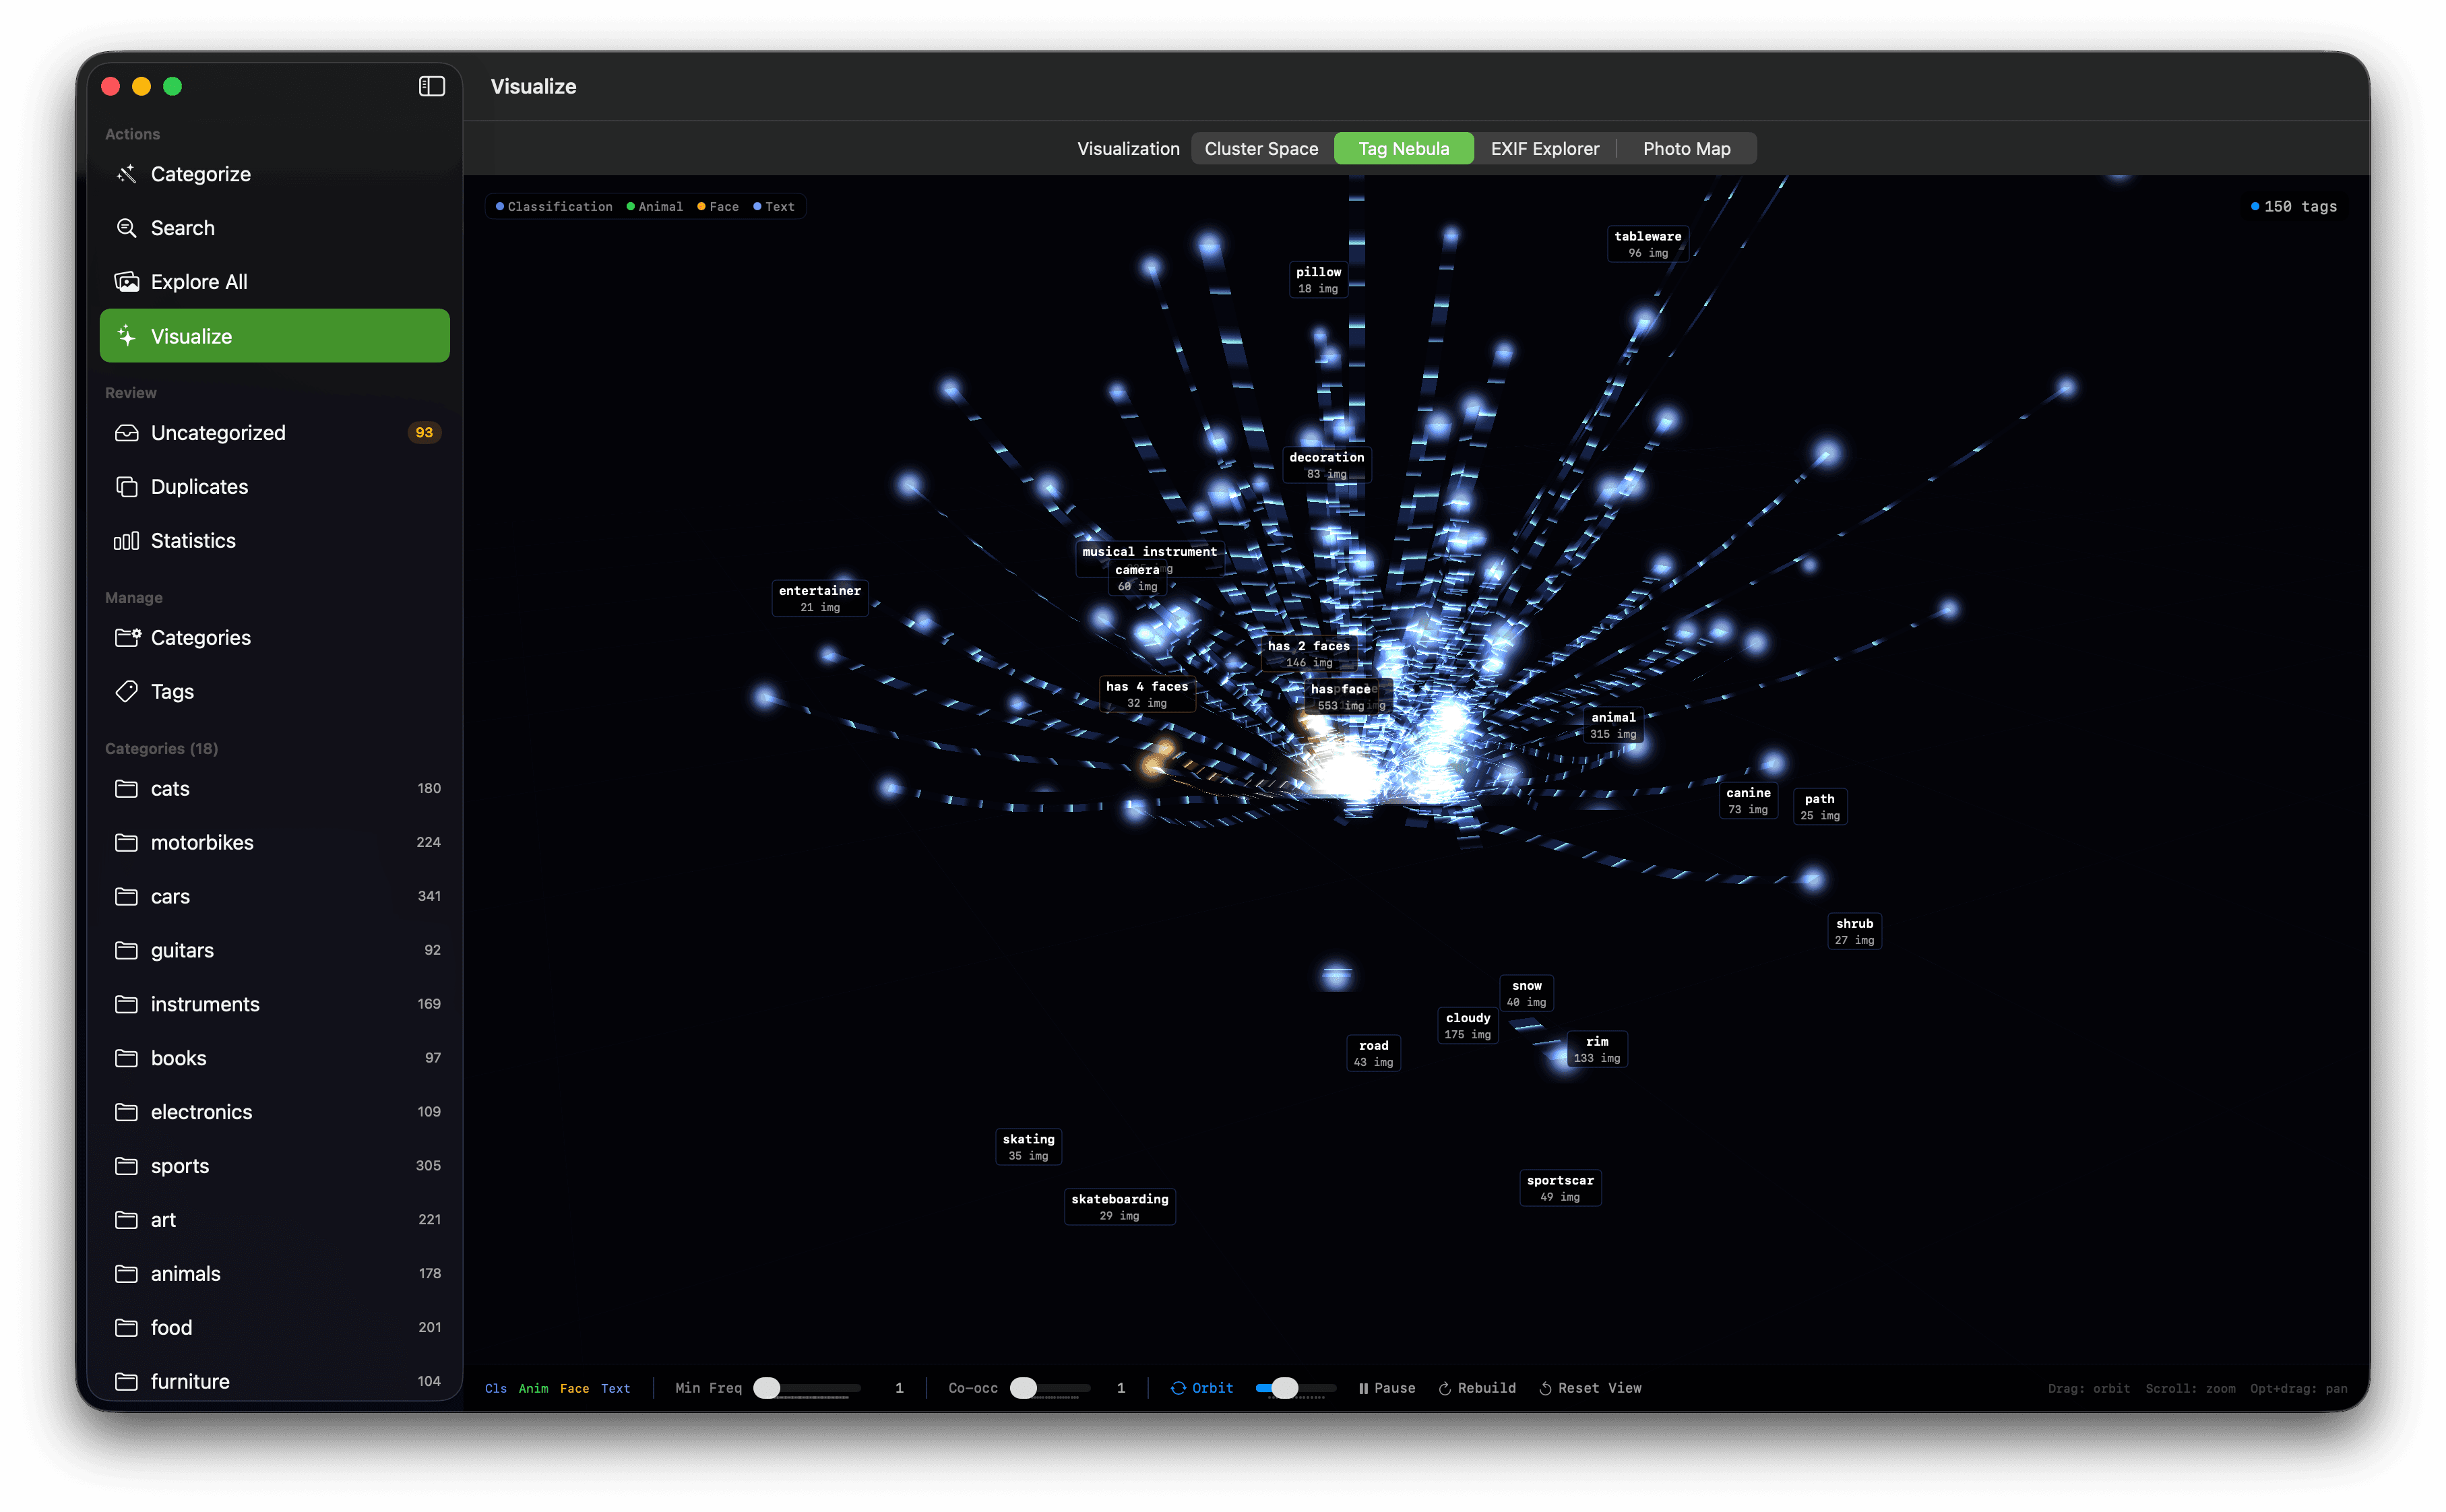
Task: Click the animals folder icon
Action: [126, 1274]
